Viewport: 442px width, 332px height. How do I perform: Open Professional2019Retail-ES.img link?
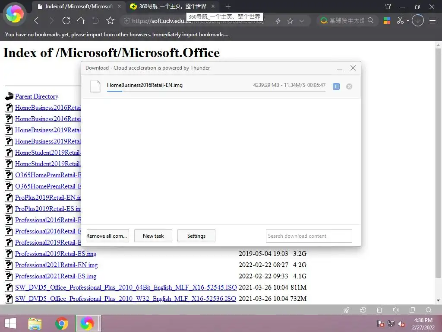tap(56, 254)
